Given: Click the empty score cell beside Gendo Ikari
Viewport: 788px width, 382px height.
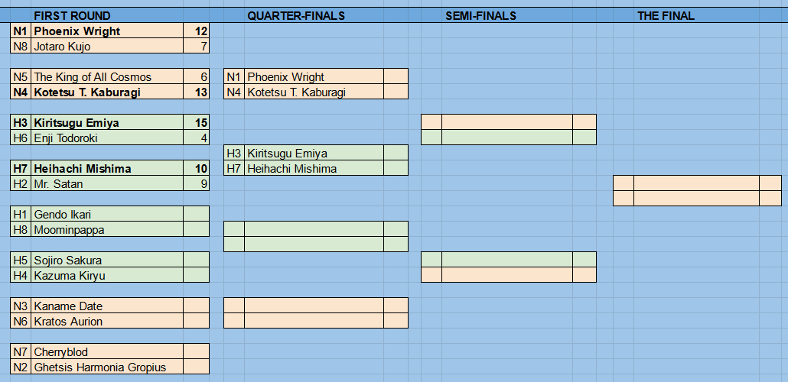Looking at the screenshot, I should (196, 215).
